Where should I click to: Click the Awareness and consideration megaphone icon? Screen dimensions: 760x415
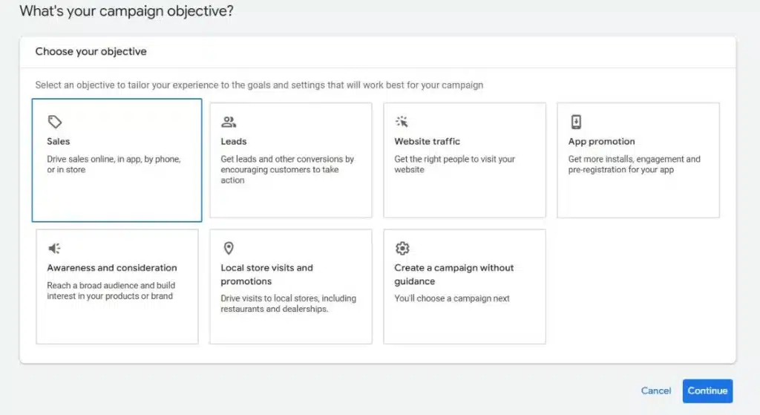pos(54,248)
